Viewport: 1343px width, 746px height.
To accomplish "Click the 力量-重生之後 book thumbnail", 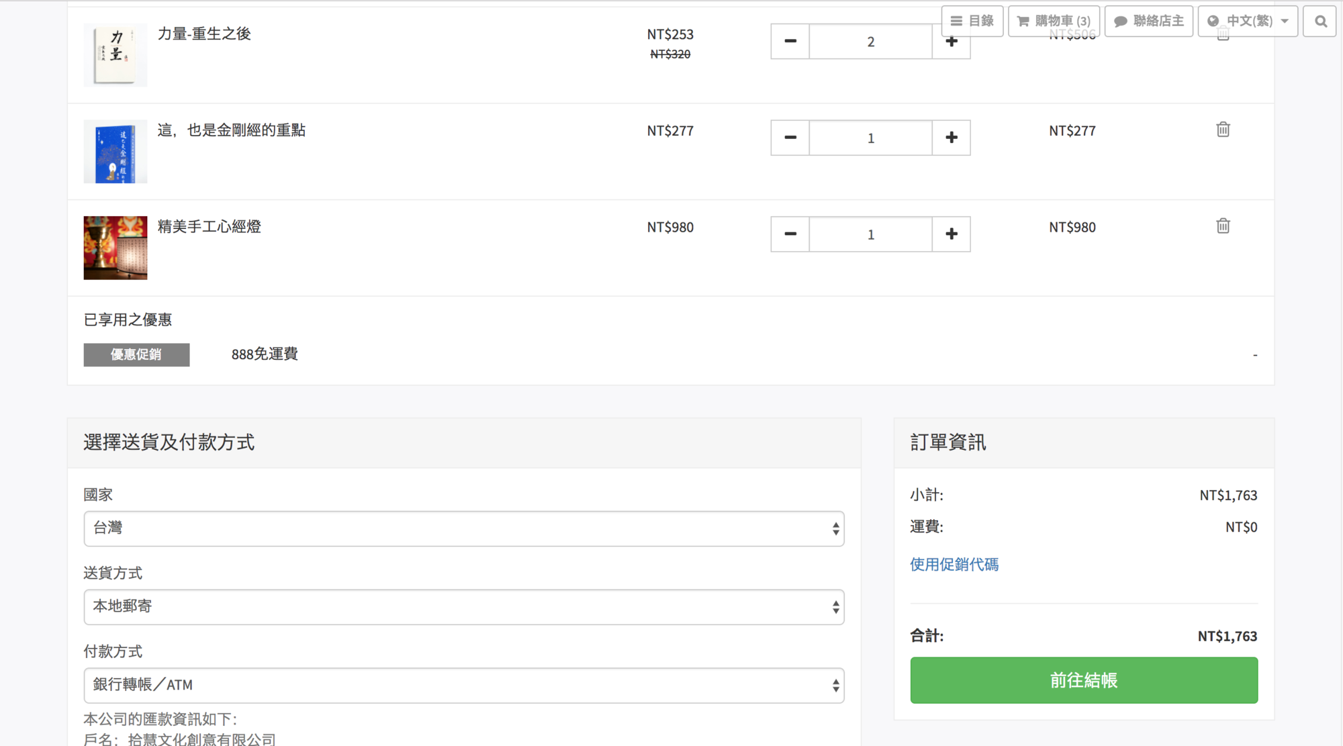I will [x=115, y=55].
